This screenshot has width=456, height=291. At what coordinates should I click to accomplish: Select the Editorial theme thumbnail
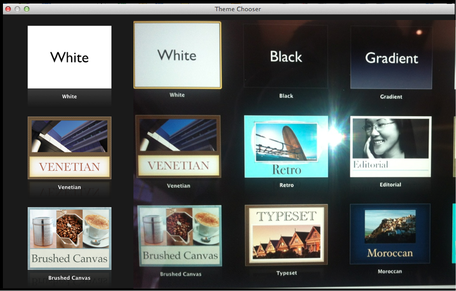tap(391, 146)
